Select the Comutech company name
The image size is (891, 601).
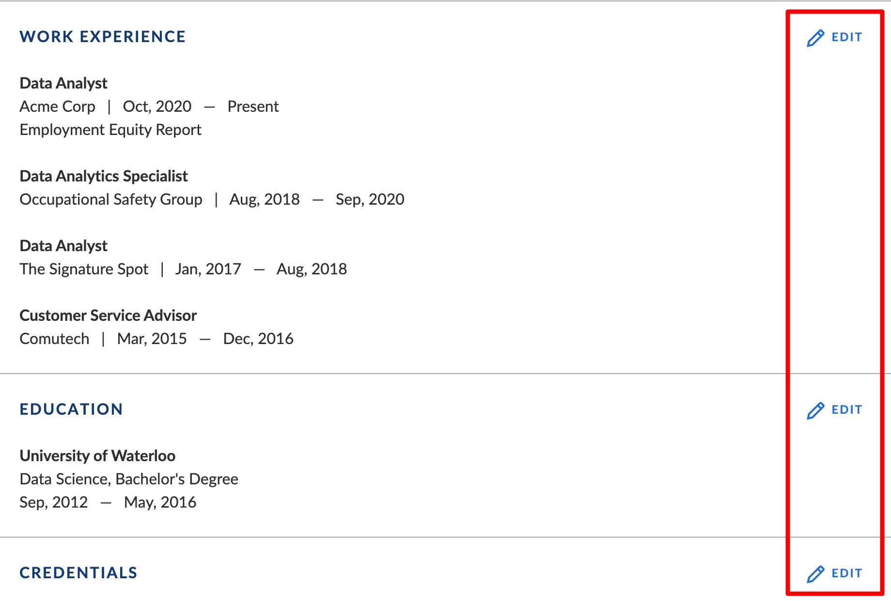click(x=54, y=339)
